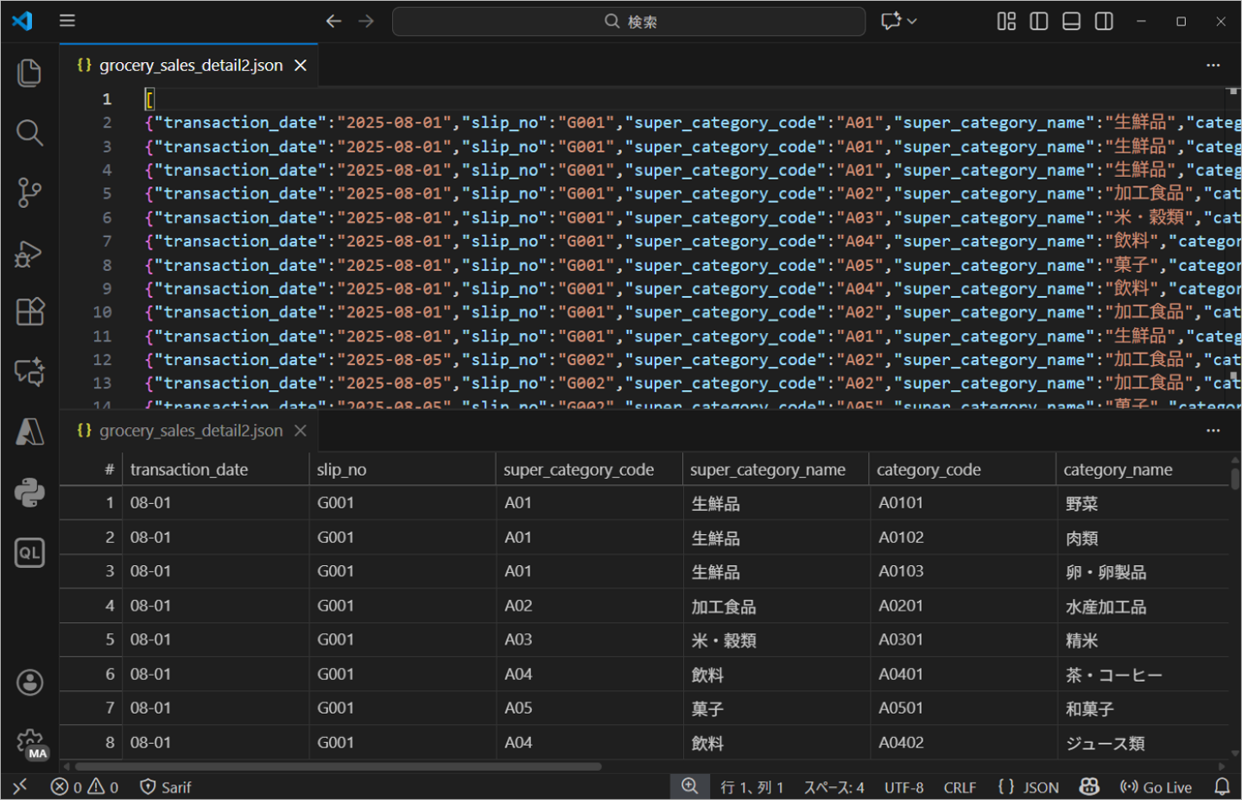
Task: Toggle the secondary side bar layout button
Action: 1104,22
